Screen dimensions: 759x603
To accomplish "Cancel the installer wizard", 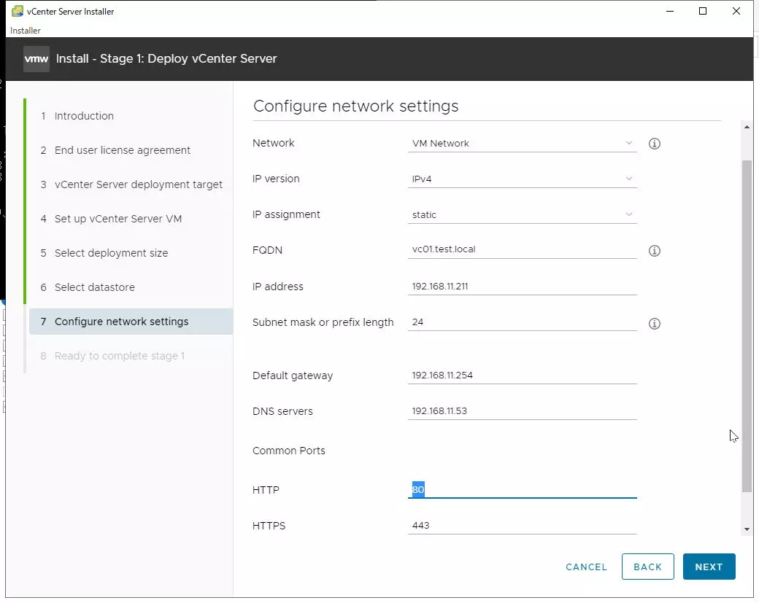I will click(x=586, y=567).
